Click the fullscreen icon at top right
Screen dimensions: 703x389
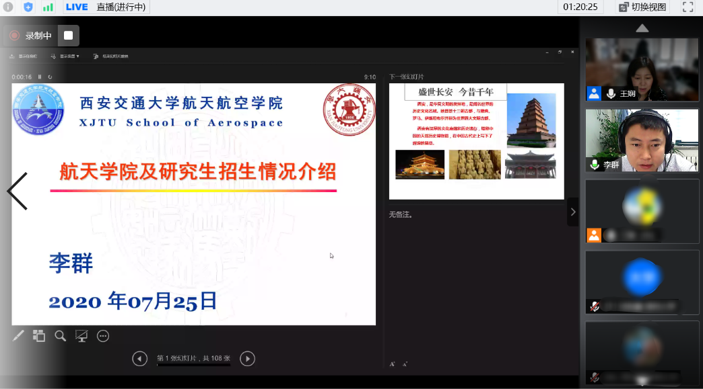[x=688, y=7]
